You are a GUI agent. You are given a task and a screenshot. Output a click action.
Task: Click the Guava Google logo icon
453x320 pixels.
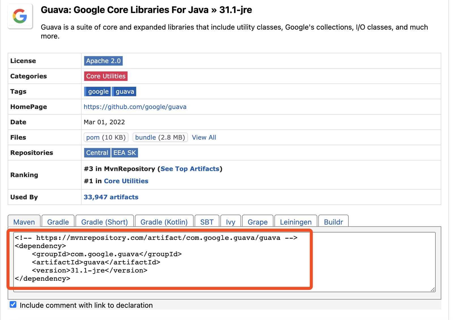pos(20,16)
